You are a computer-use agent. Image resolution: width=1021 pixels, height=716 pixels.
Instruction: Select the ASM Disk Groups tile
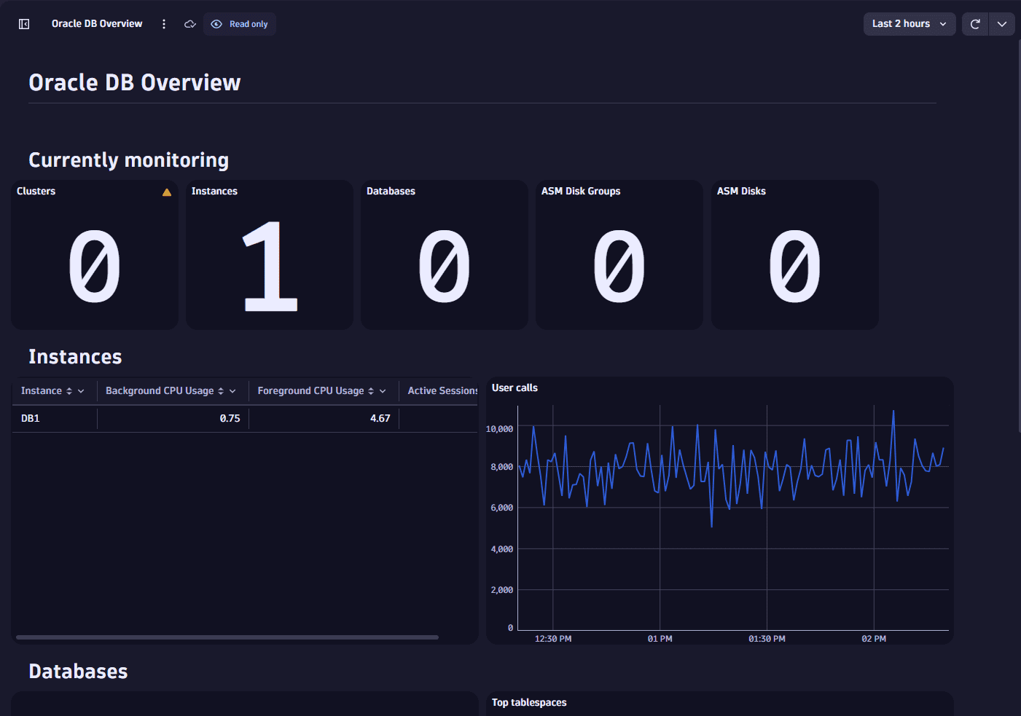pyautogui.click(x=619, y=255)
